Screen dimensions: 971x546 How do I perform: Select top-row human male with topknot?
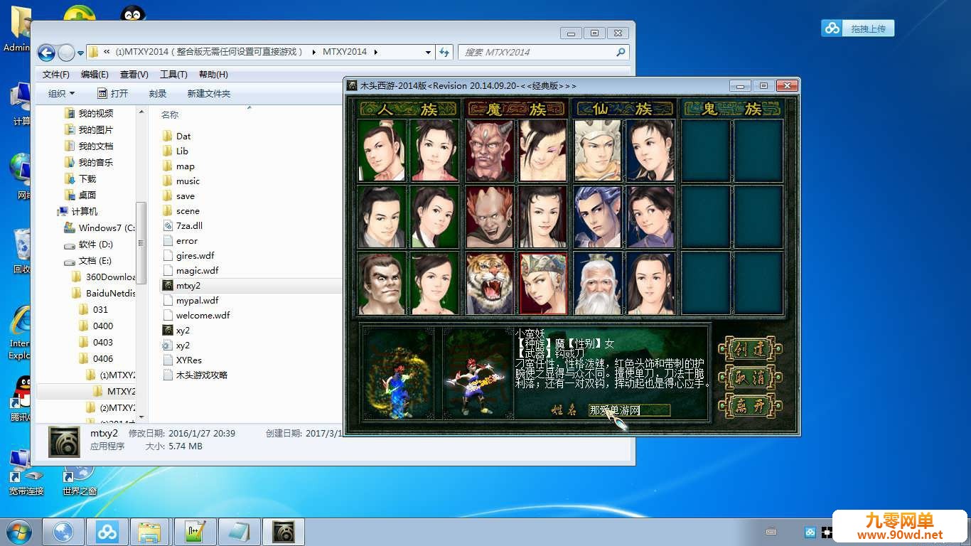(x=382, y=151)
